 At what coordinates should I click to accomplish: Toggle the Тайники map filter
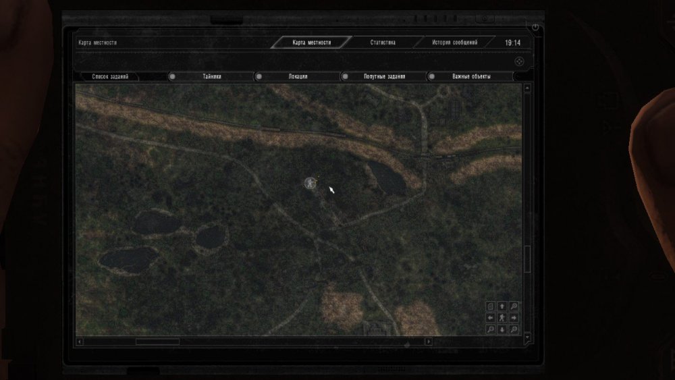[211, 76]
